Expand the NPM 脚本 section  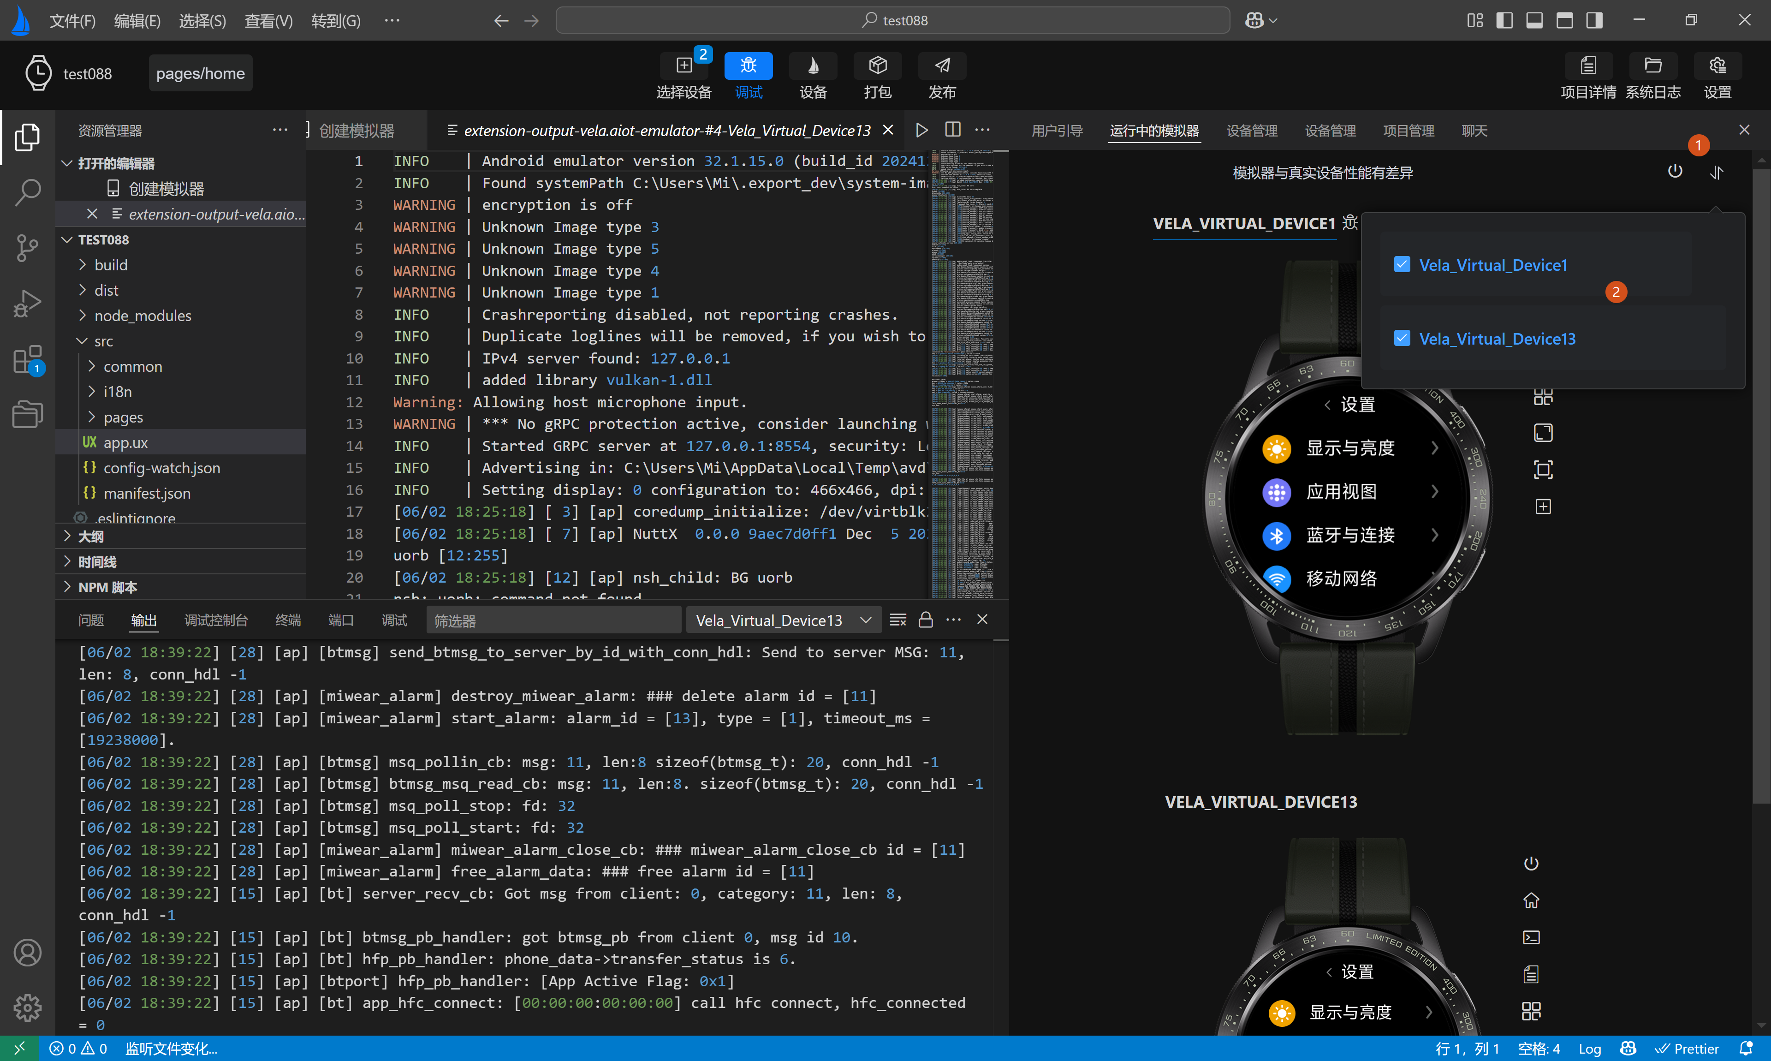click(x=107, y=587)
